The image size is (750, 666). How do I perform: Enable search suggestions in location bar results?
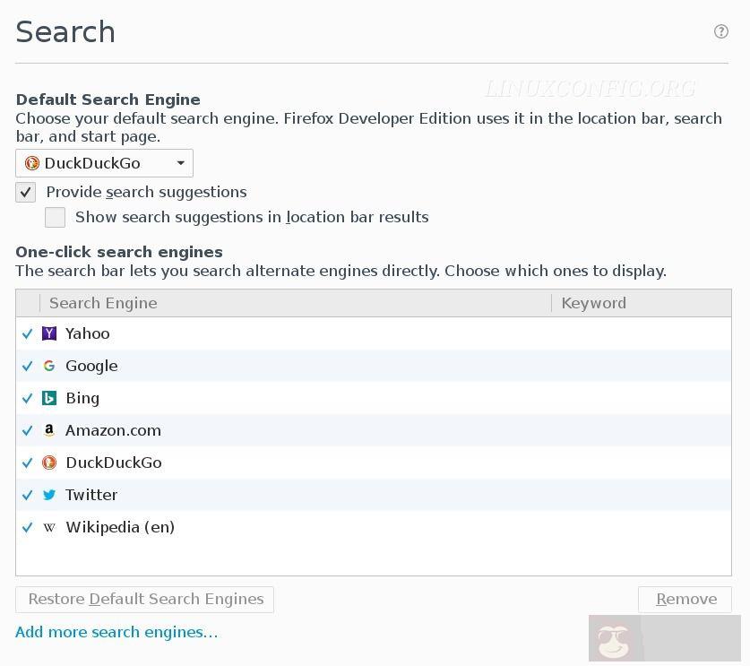[x=56, y=217]
